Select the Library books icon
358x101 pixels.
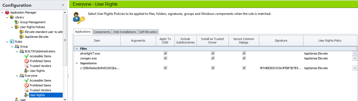[12, 17]
